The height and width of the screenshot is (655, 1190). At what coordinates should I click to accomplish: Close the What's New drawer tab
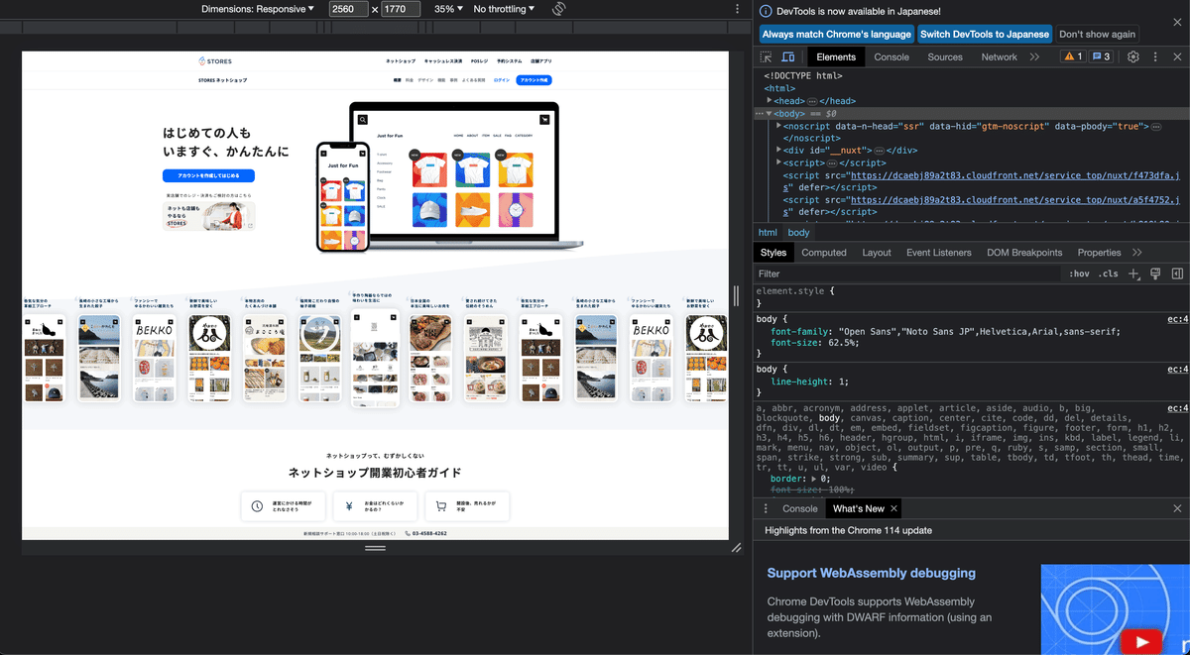[893, 508]
